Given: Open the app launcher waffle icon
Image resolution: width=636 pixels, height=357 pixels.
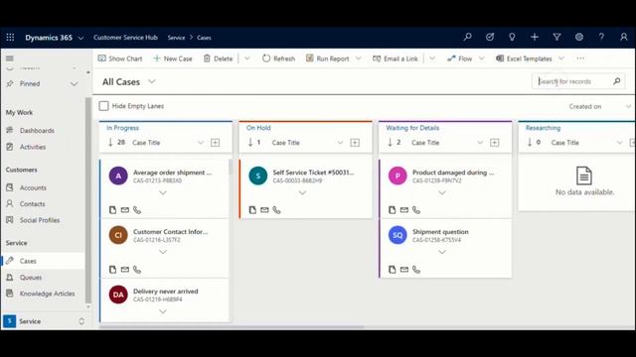Looking at the screenshot, I should tap(10, 38).
